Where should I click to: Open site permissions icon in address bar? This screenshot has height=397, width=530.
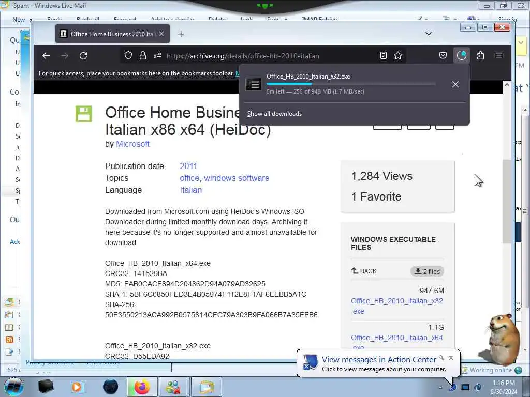157,56
